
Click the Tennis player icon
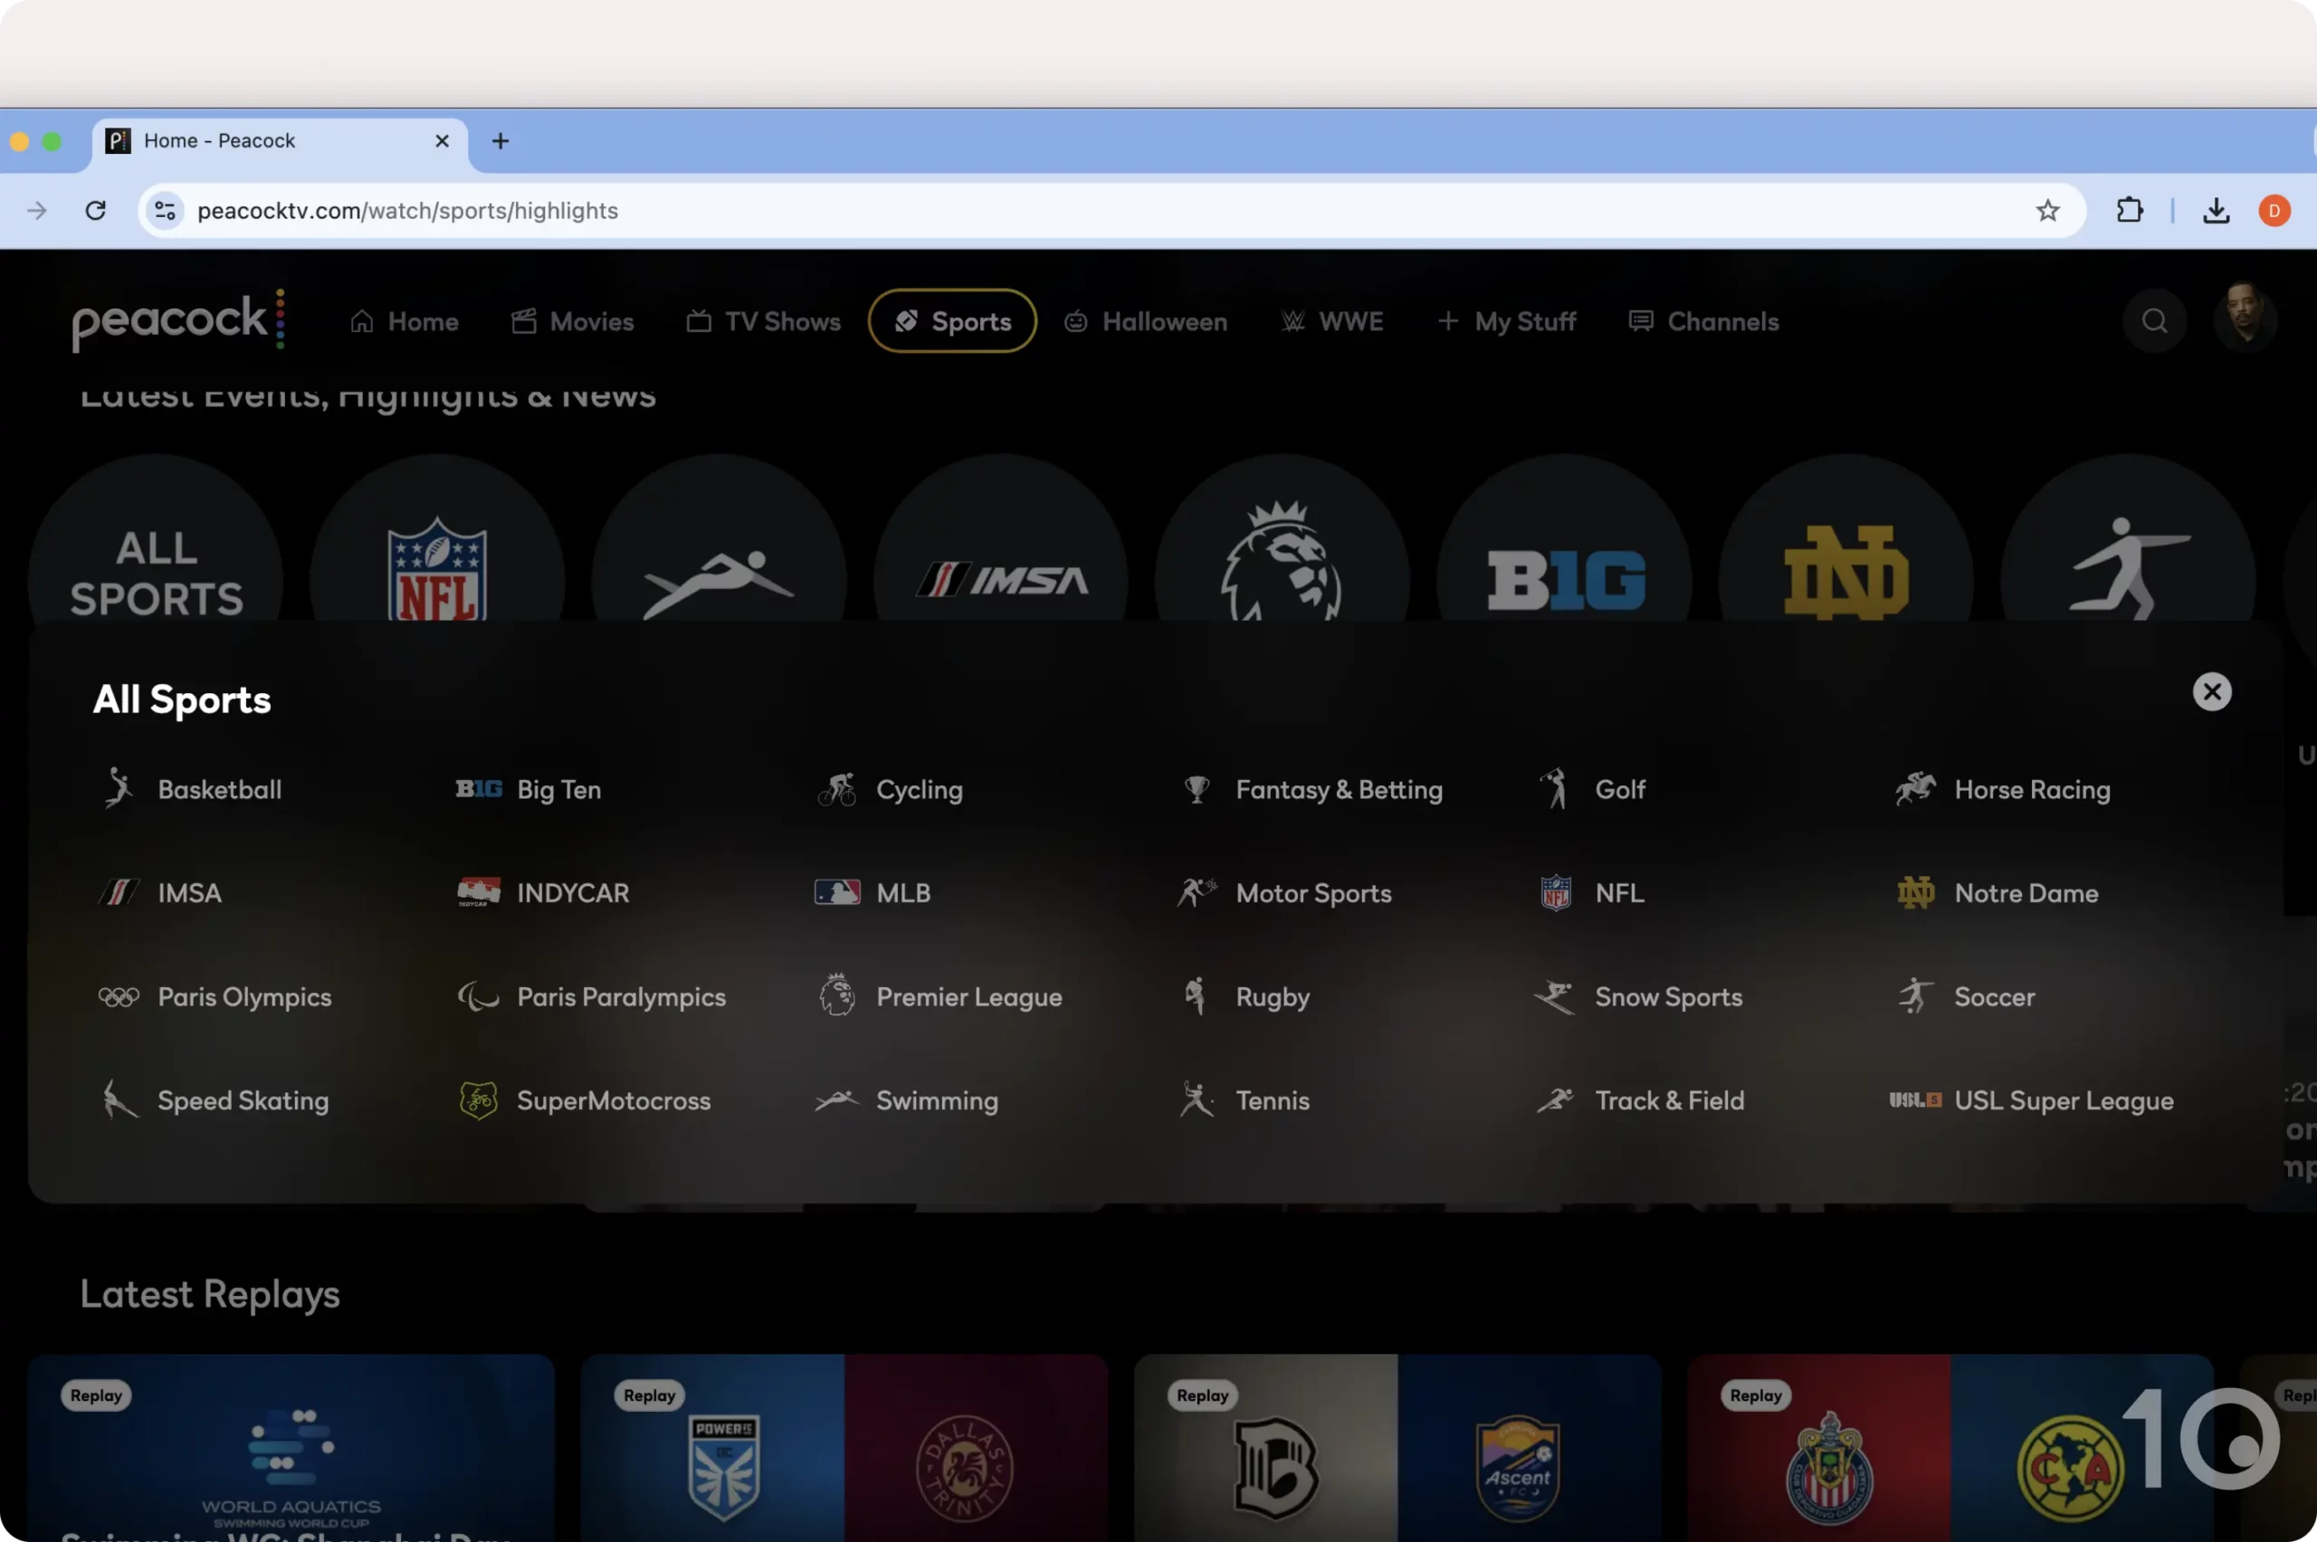(1196, 1099)
